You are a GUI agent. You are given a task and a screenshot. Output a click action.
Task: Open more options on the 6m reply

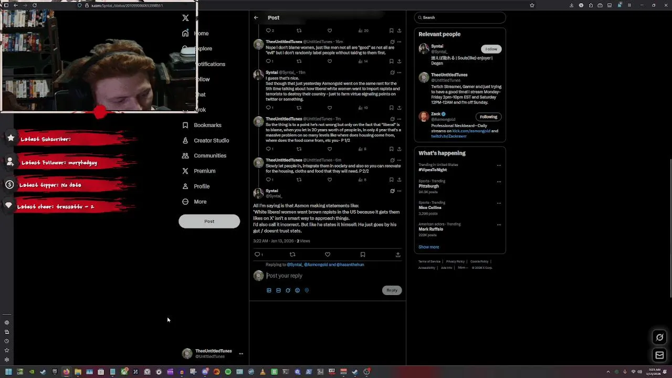[399, 160]
